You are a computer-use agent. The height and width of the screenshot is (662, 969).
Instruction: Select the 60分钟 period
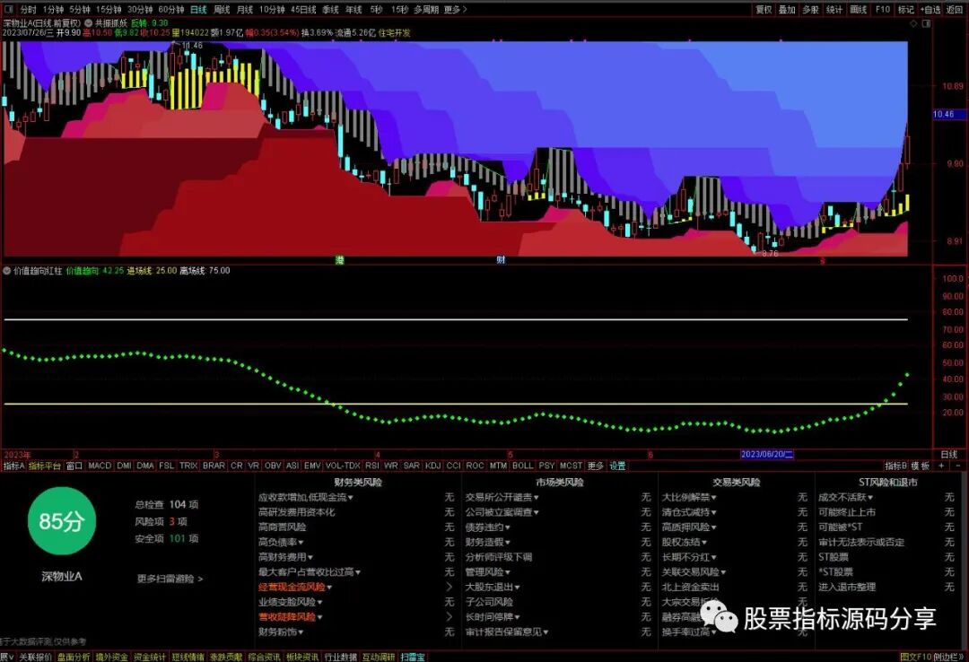(x=171, y=9)
